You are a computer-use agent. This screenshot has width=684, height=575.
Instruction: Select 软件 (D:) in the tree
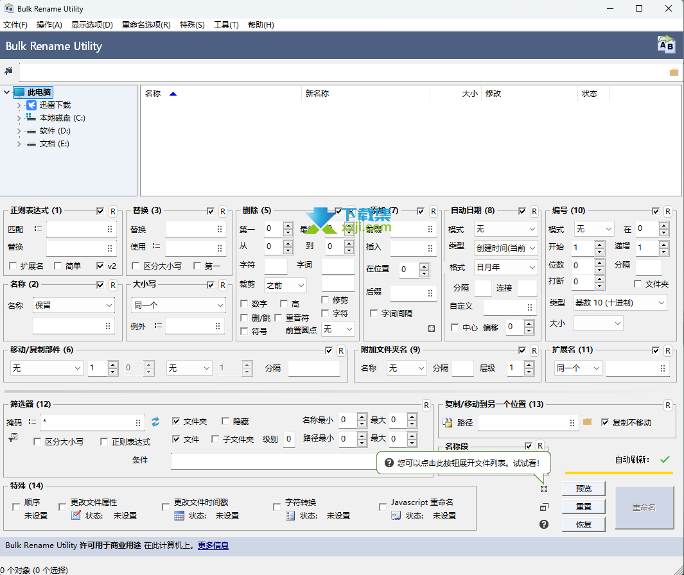click(55, 131)
